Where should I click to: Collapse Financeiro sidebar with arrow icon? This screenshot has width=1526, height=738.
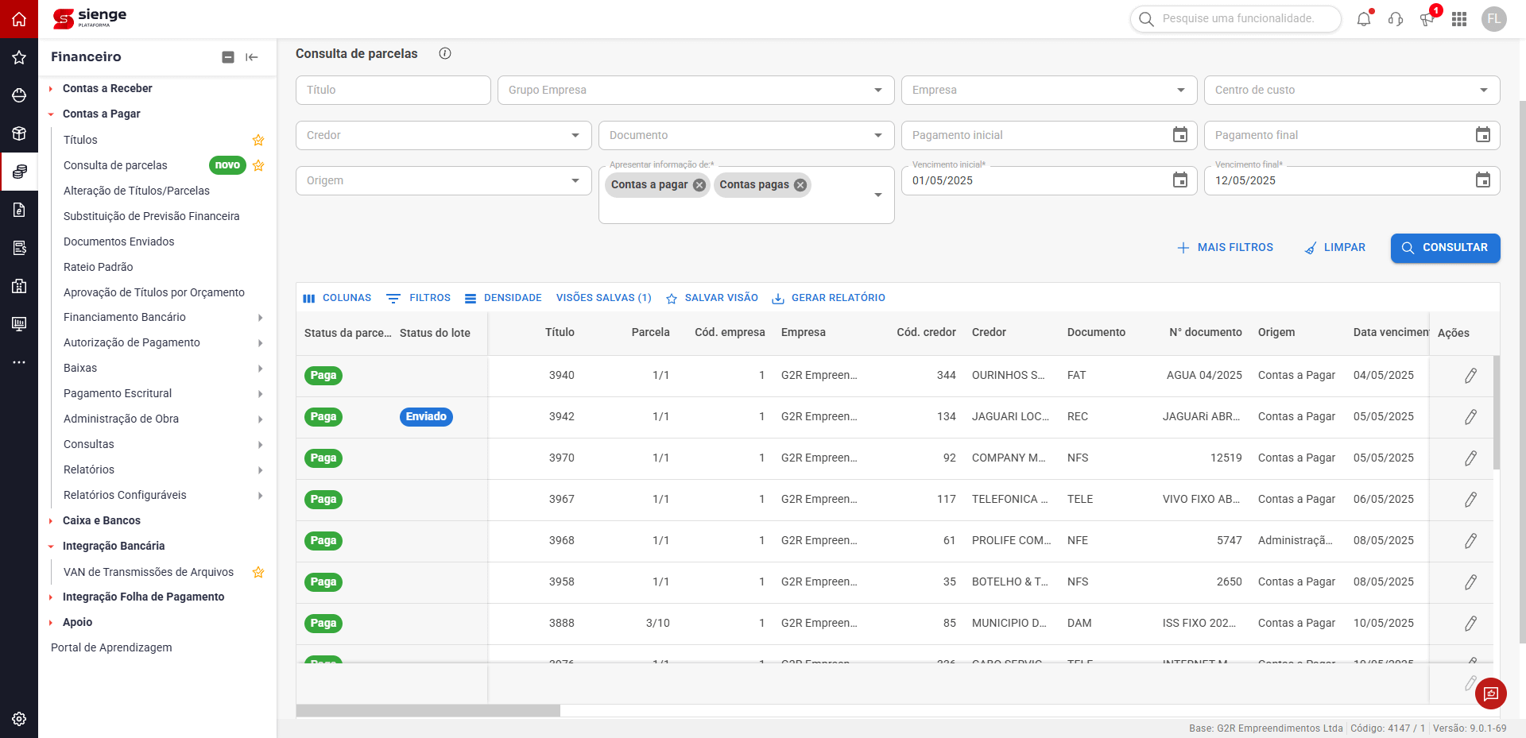click(252, 57)
